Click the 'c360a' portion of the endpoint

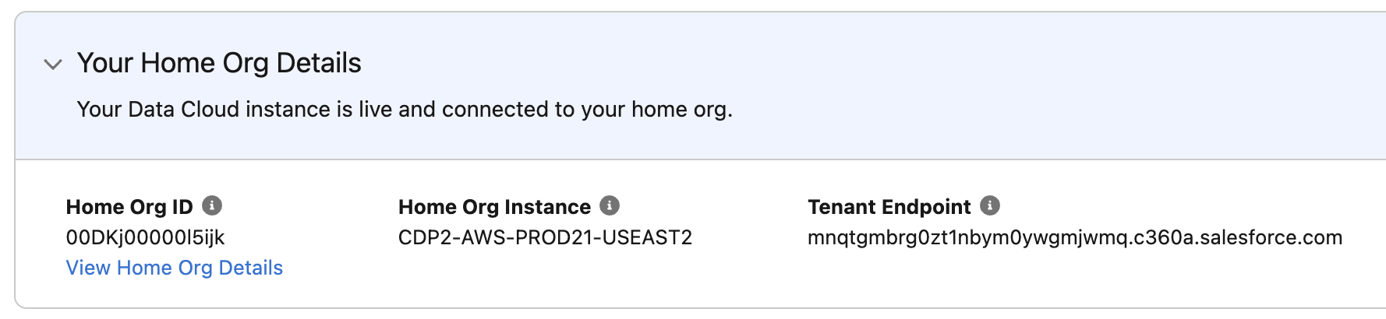(x=1163, y=237)
